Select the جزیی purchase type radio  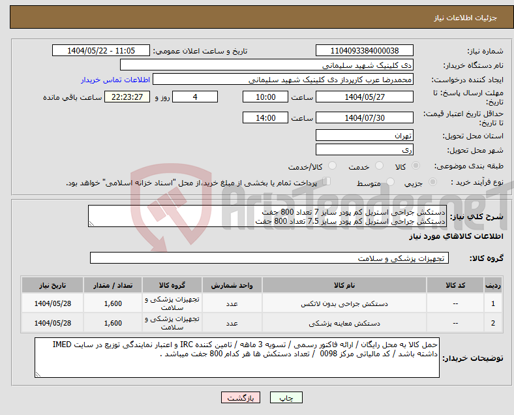click(x=432, y=181)
